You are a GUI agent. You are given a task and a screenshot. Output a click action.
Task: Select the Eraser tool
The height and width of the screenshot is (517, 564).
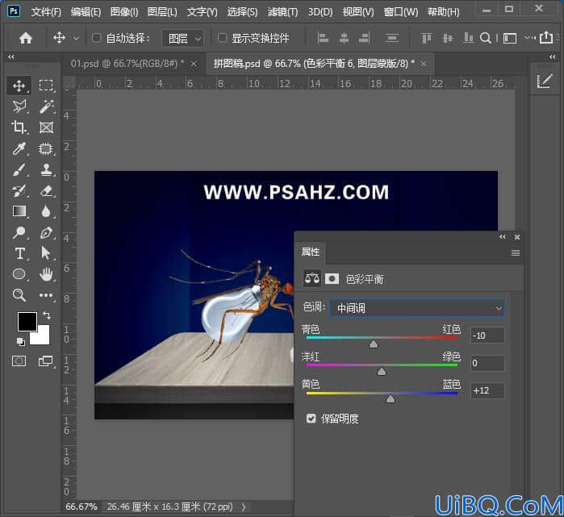click(47, 190)
